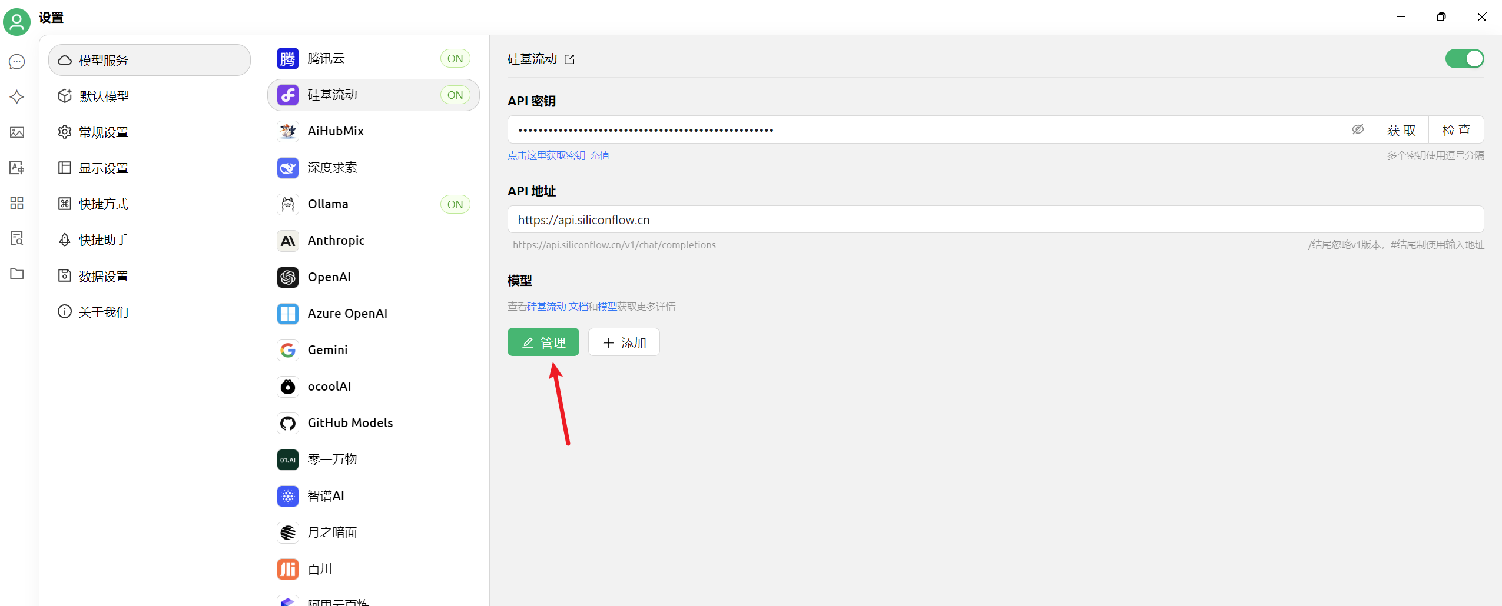1502x606 pixels.
Task: Open the 硅基流动 文档 link
Action: 557,307
